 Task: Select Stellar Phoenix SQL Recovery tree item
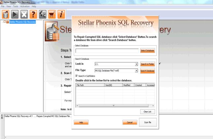22,22
